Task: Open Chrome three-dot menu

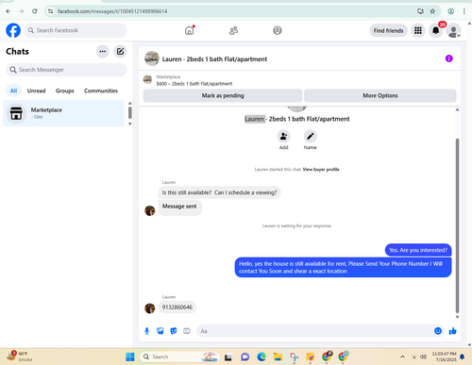Action: pos(464,11)
